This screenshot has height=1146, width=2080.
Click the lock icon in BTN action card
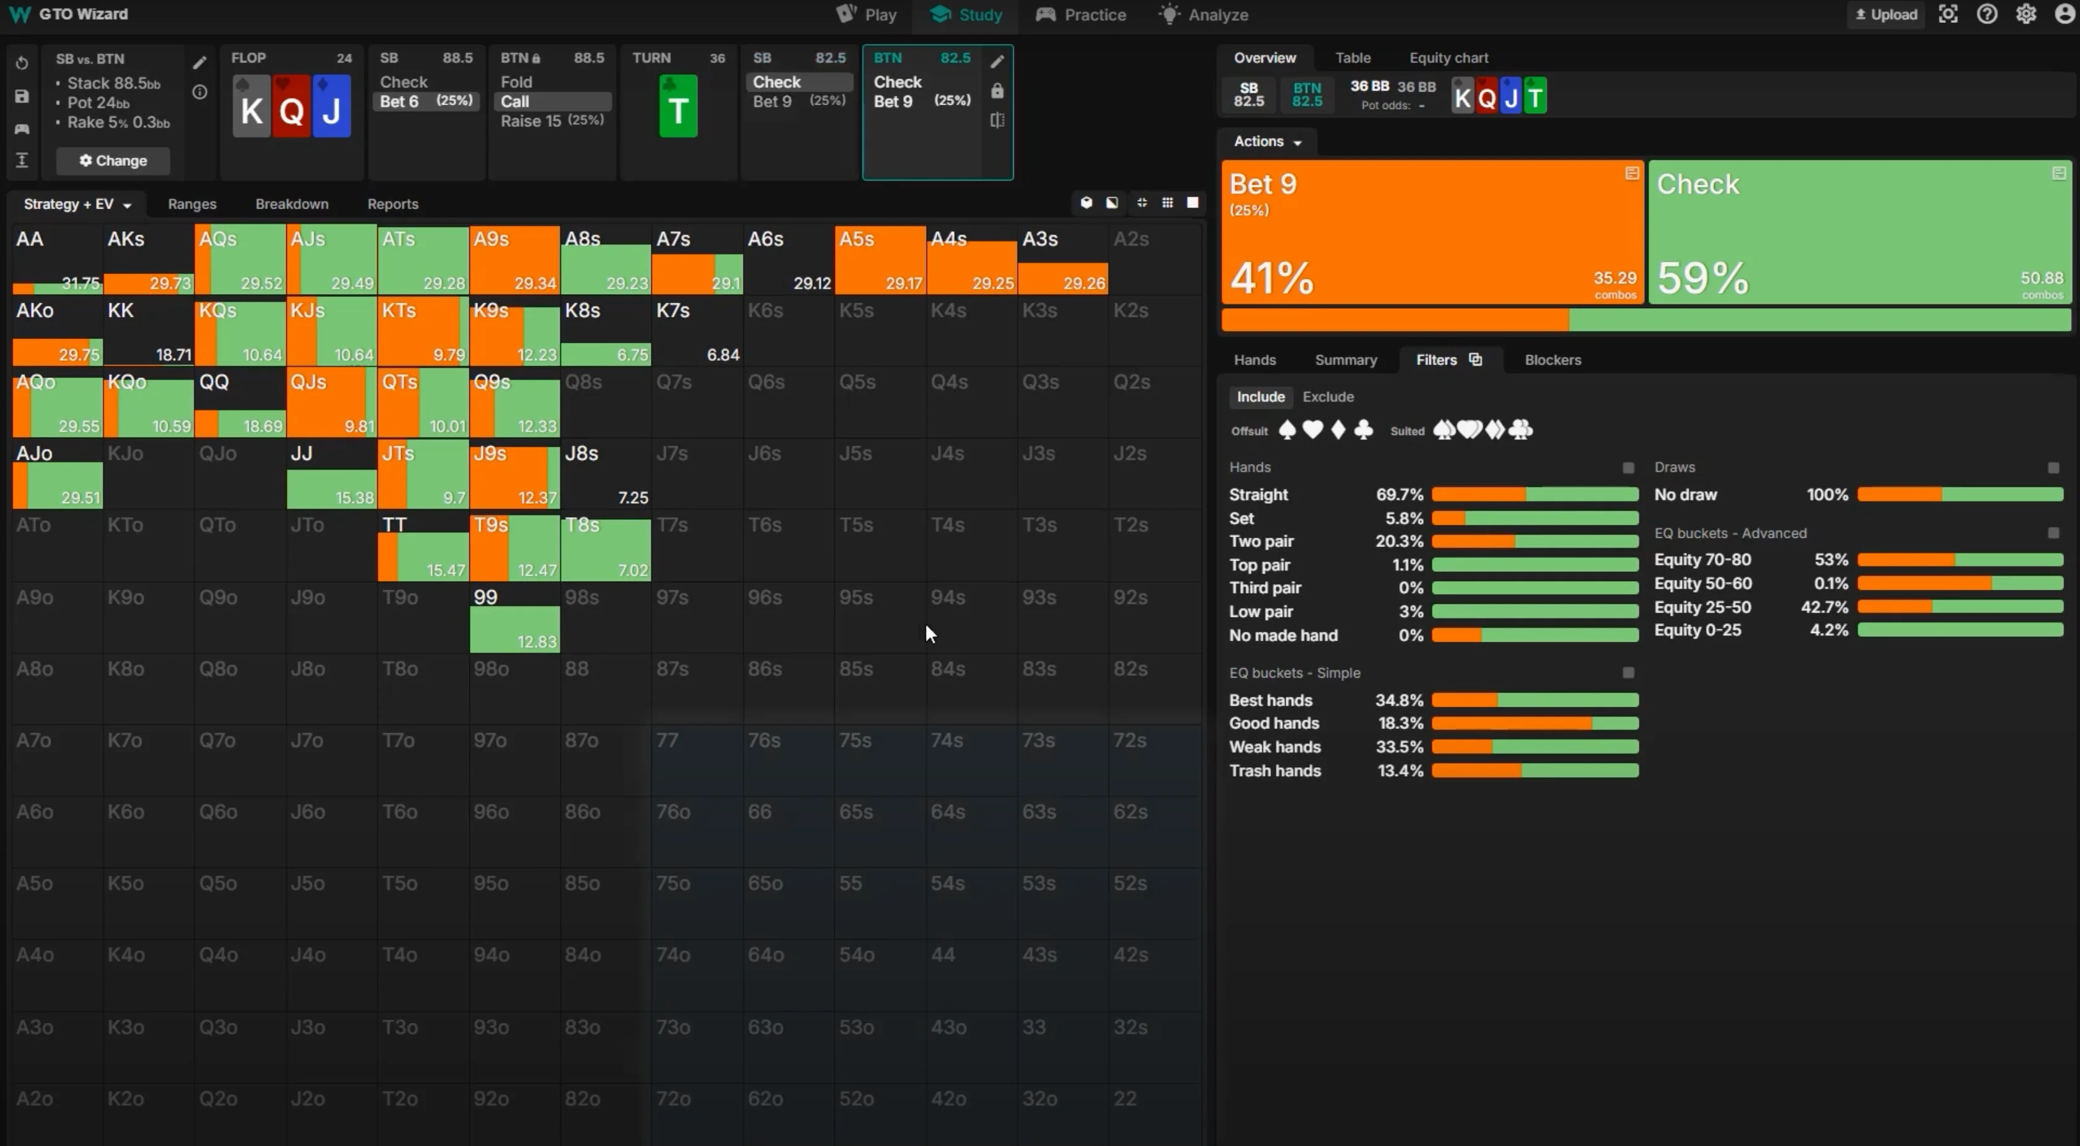(997, 90)
